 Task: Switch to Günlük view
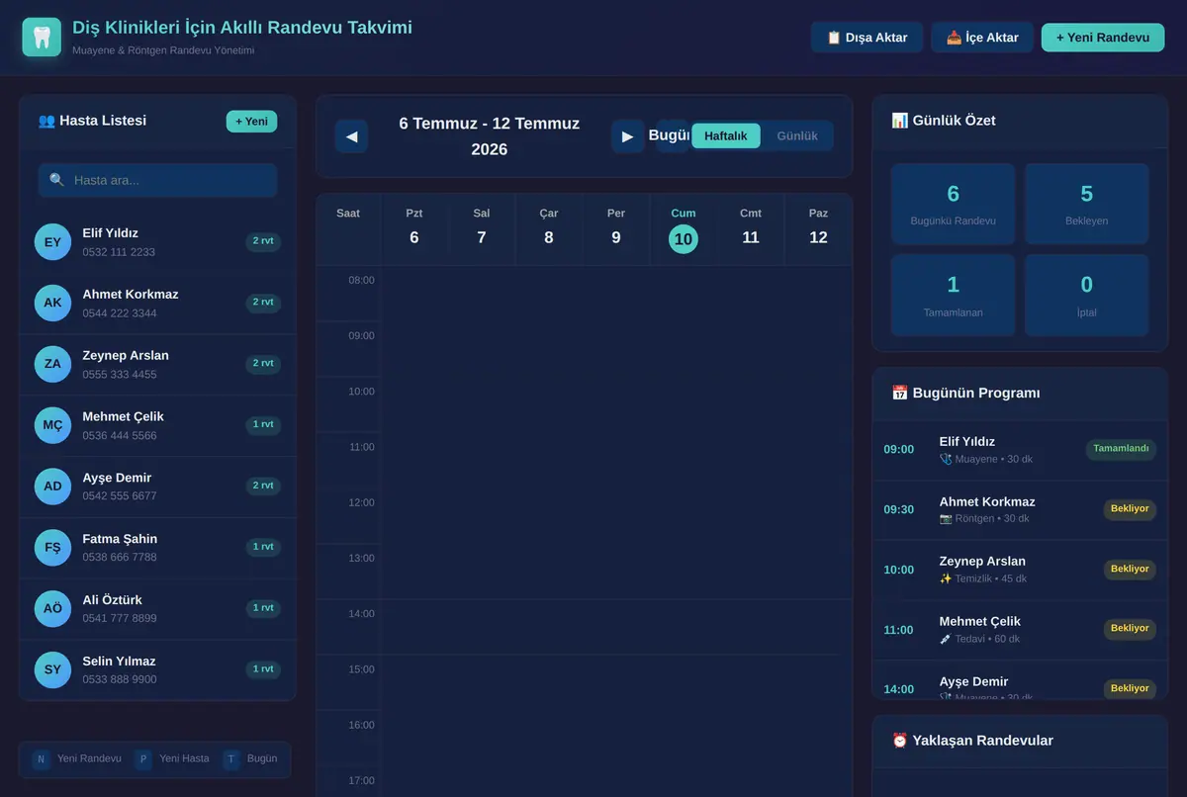[797, 136]
